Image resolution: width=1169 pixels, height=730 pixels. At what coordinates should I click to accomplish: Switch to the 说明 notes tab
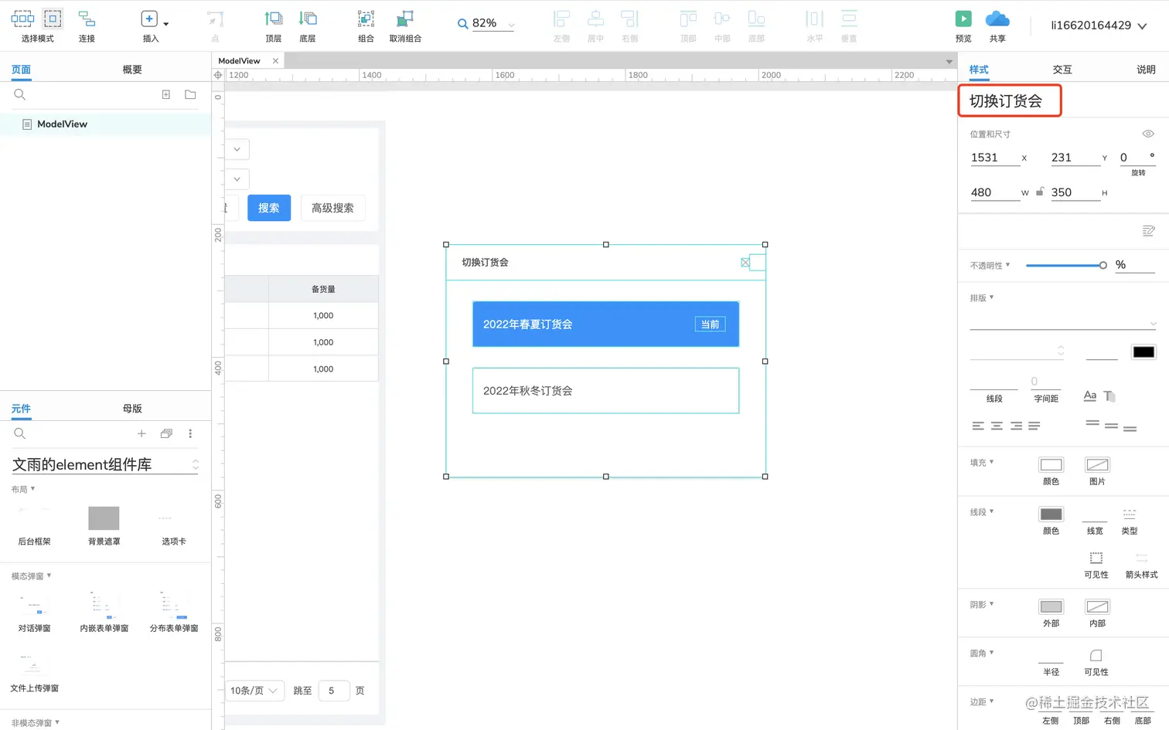pyautogui.click(x=1146, y=70)
